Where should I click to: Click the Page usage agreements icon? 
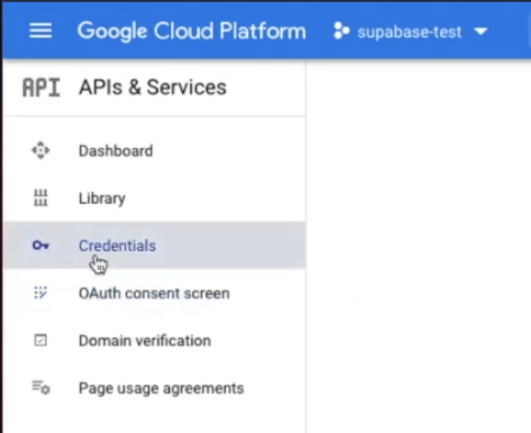[x=41, y=388]
